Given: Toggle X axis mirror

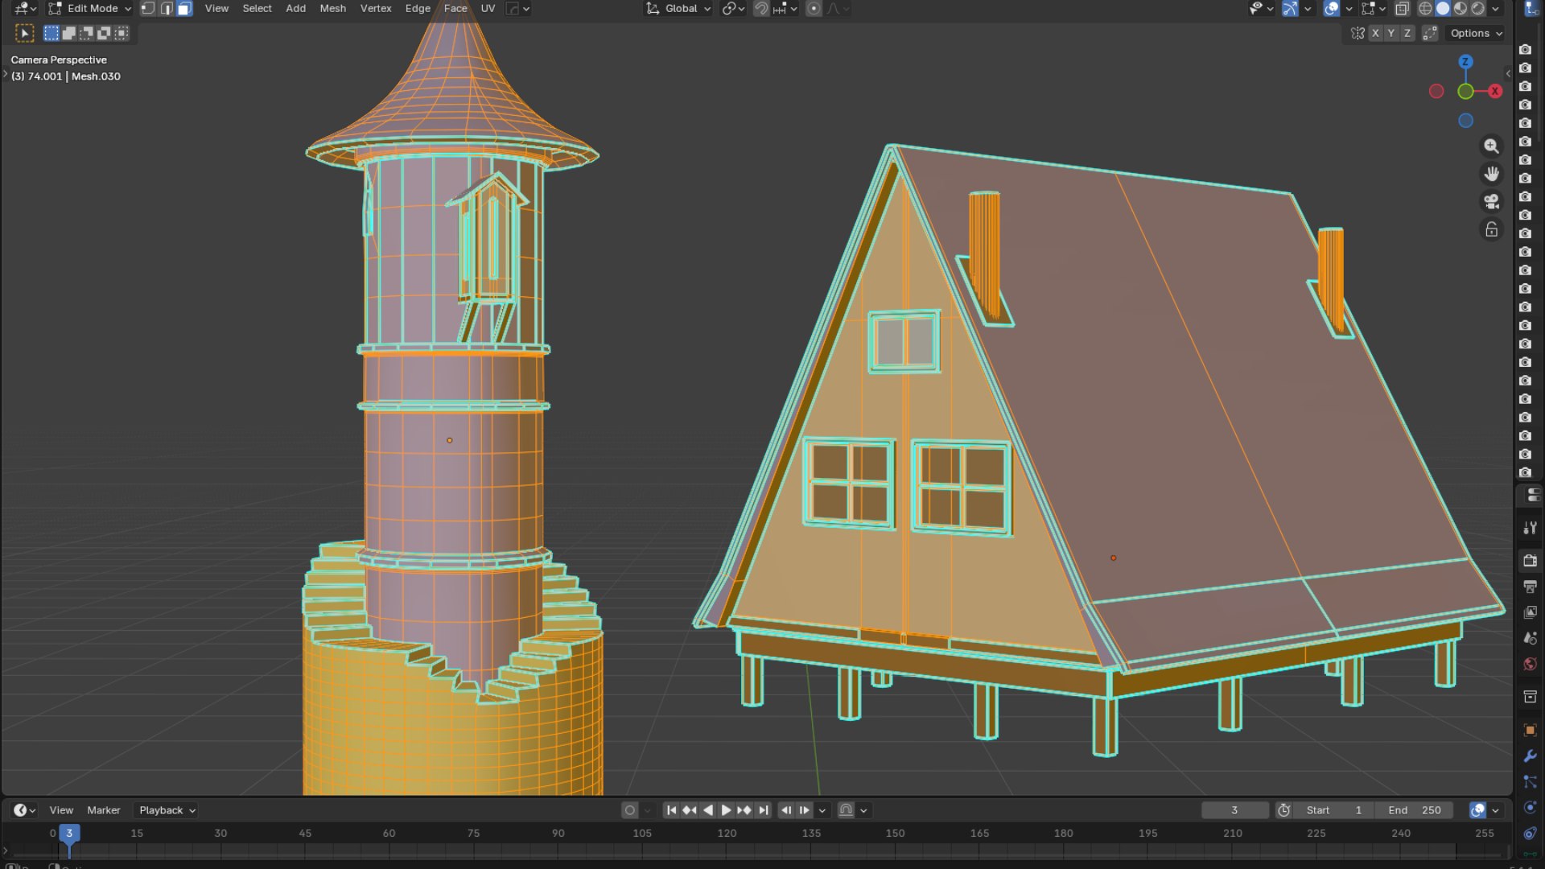Looking at the screenshot, I should (1375, 33).
